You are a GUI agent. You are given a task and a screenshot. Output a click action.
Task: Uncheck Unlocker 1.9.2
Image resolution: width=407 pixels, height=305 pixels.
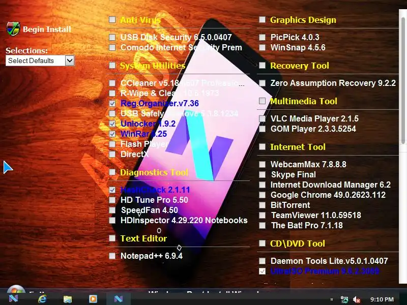(112, 124)
